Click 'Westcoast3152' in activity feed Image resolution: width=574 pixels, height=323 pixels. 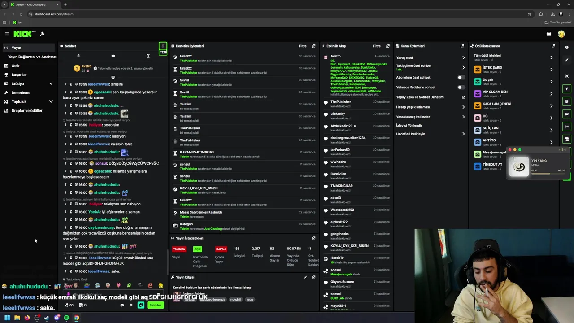342,210
